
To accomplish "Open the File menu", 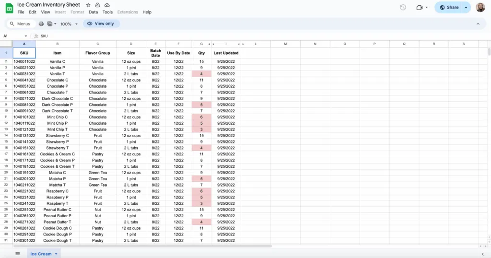I will coord(21,12).
